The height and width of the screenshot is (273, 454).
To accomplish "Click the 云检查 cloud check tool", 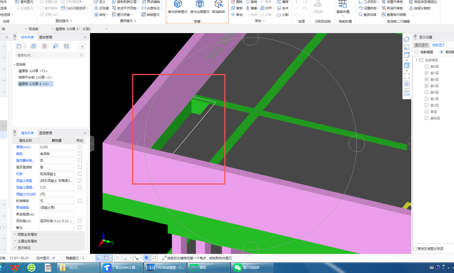I will [102, 8].
